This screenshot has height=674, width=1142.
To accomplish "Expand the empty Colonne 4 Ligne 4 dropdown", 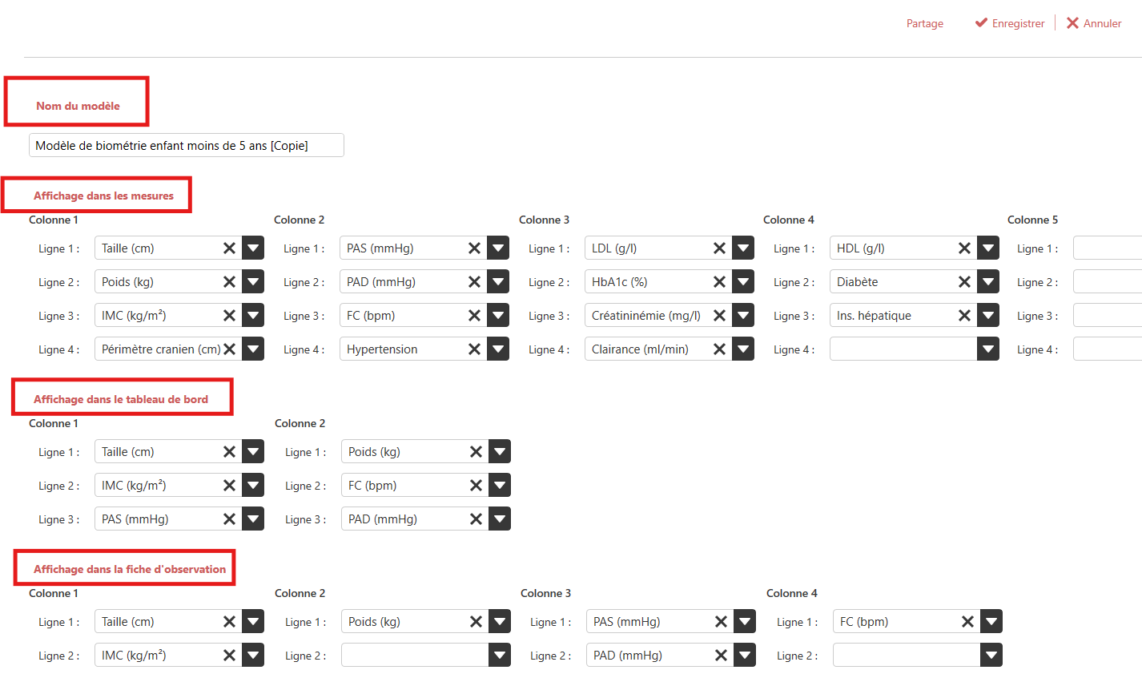I will click(x=988, y=349).
